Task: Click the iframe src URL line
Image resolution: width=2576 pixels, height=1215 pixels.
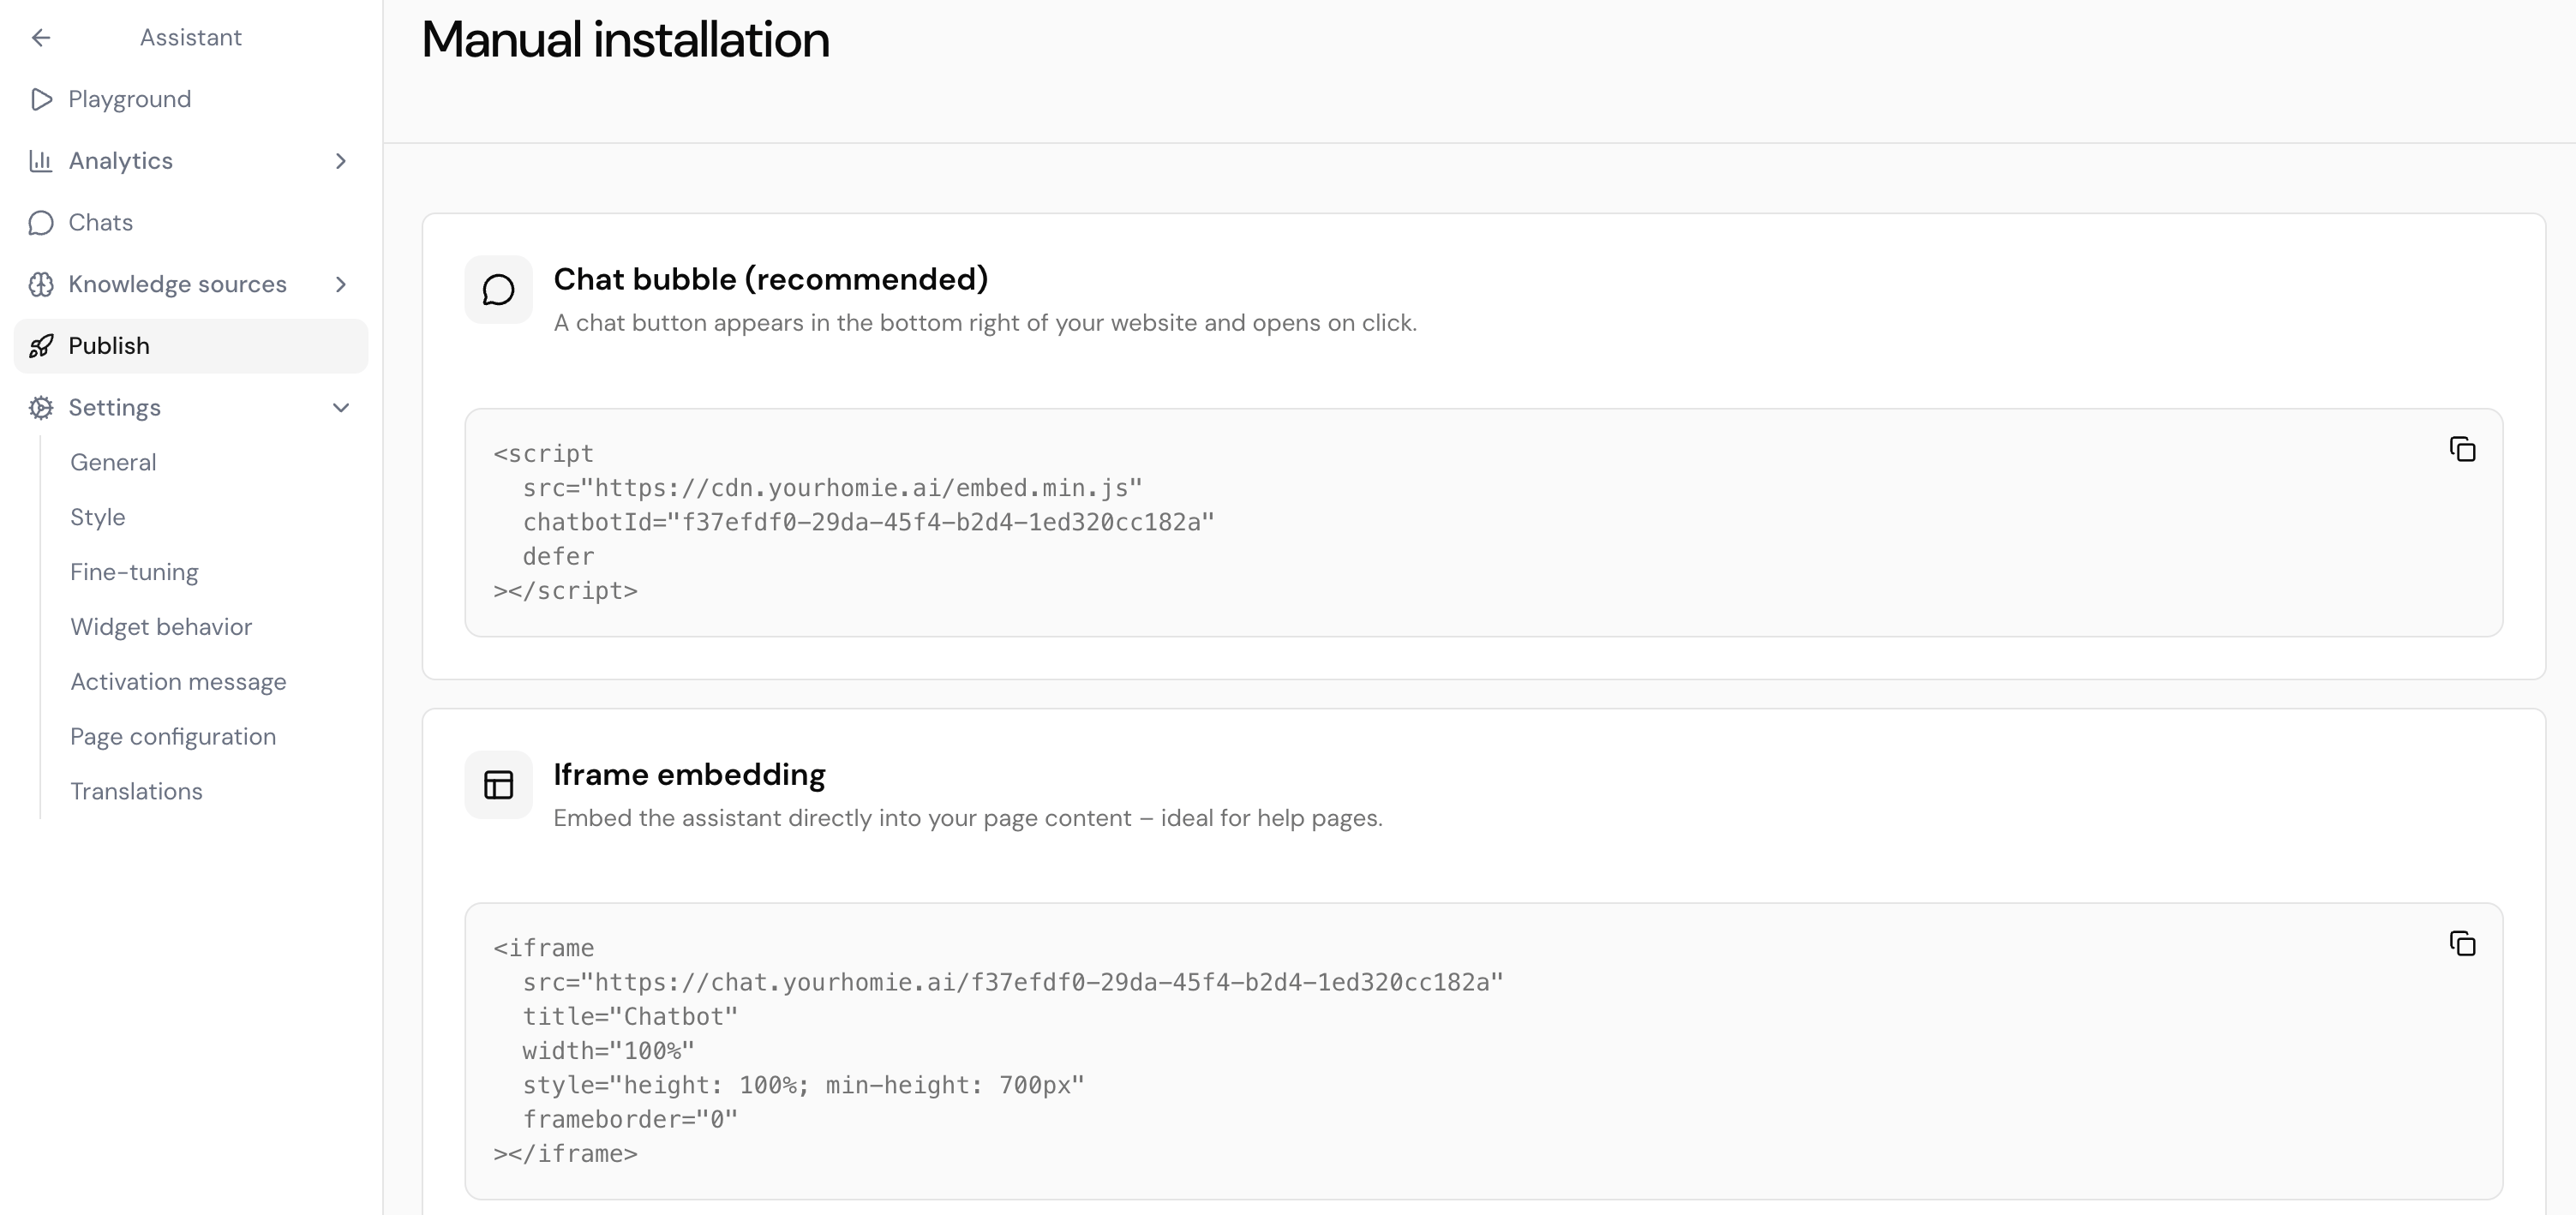Action: [1013, 982]
